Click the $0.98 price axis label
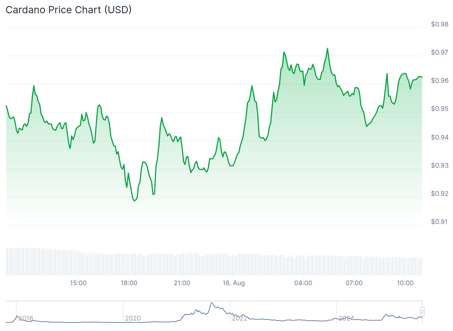This screenshot has height=331, width=453. 440,24
